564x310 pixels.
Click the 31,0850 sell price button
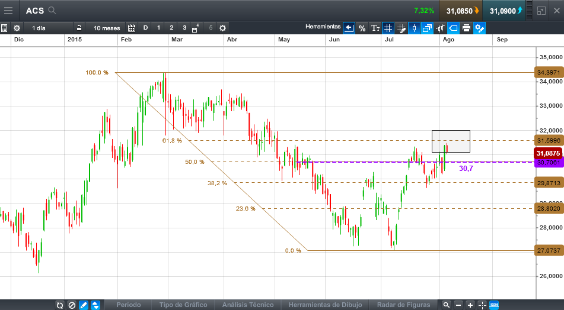click(x=461, y=11)
